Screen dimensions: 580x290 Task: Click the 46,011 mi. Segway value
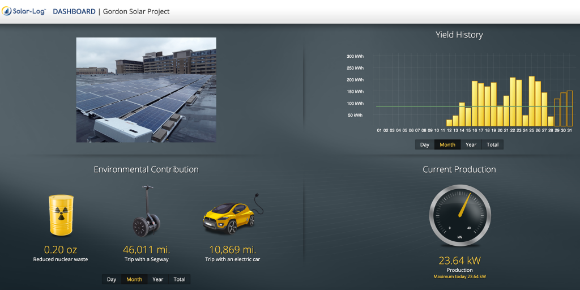click(147, 249)
